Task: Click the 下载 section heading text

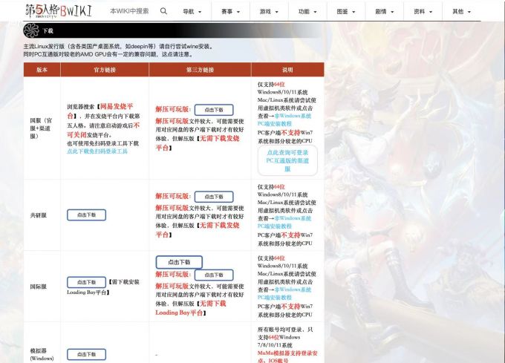Action: pyautogui.click(x=48, y=31)
